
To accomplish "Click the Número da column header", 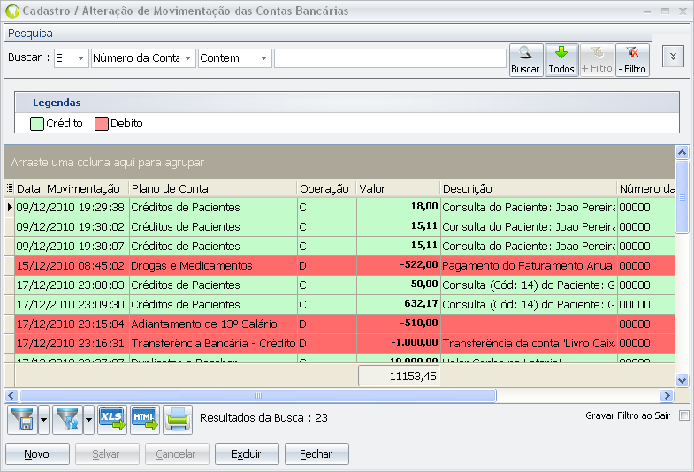I will pos(645,188).
